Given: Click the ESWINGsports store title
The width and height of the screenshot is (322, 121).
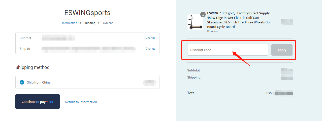Looking at the screenshot, I should [87, 13].
